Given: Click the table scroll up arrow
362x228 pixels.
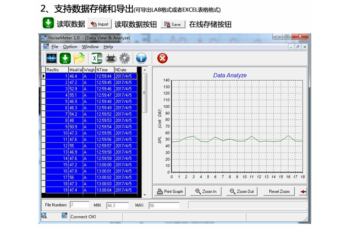Looking at the screenshot, I should pyautogui.click(x=145, y=70).
